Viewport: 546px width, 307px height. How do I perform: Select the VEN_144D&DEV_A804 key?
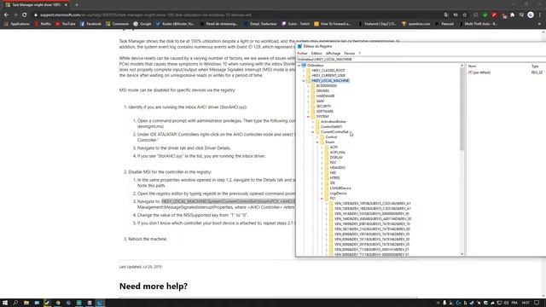373,219
